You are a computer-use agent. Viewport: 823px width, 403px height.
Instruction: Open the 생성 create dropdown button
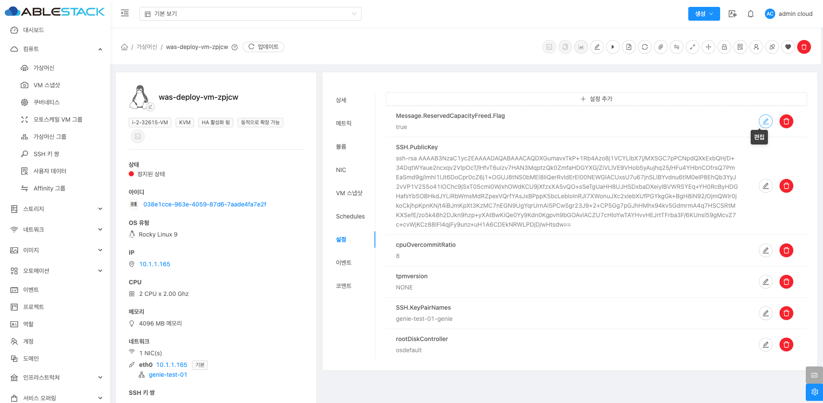704,14
